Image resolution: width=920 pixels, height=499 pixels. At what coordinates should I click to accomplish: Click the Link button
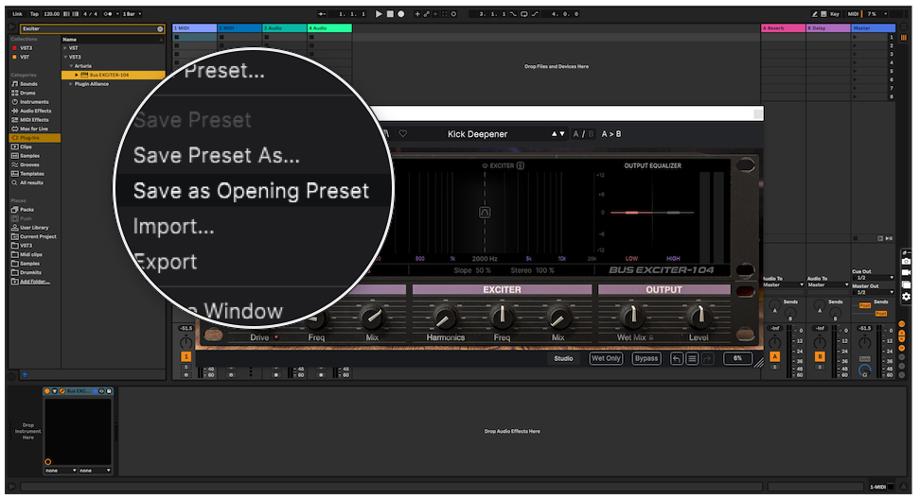(18, 14)
